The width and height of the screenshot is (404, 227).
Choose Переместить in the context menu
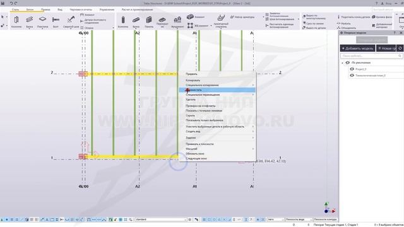(x=217, y=90)
